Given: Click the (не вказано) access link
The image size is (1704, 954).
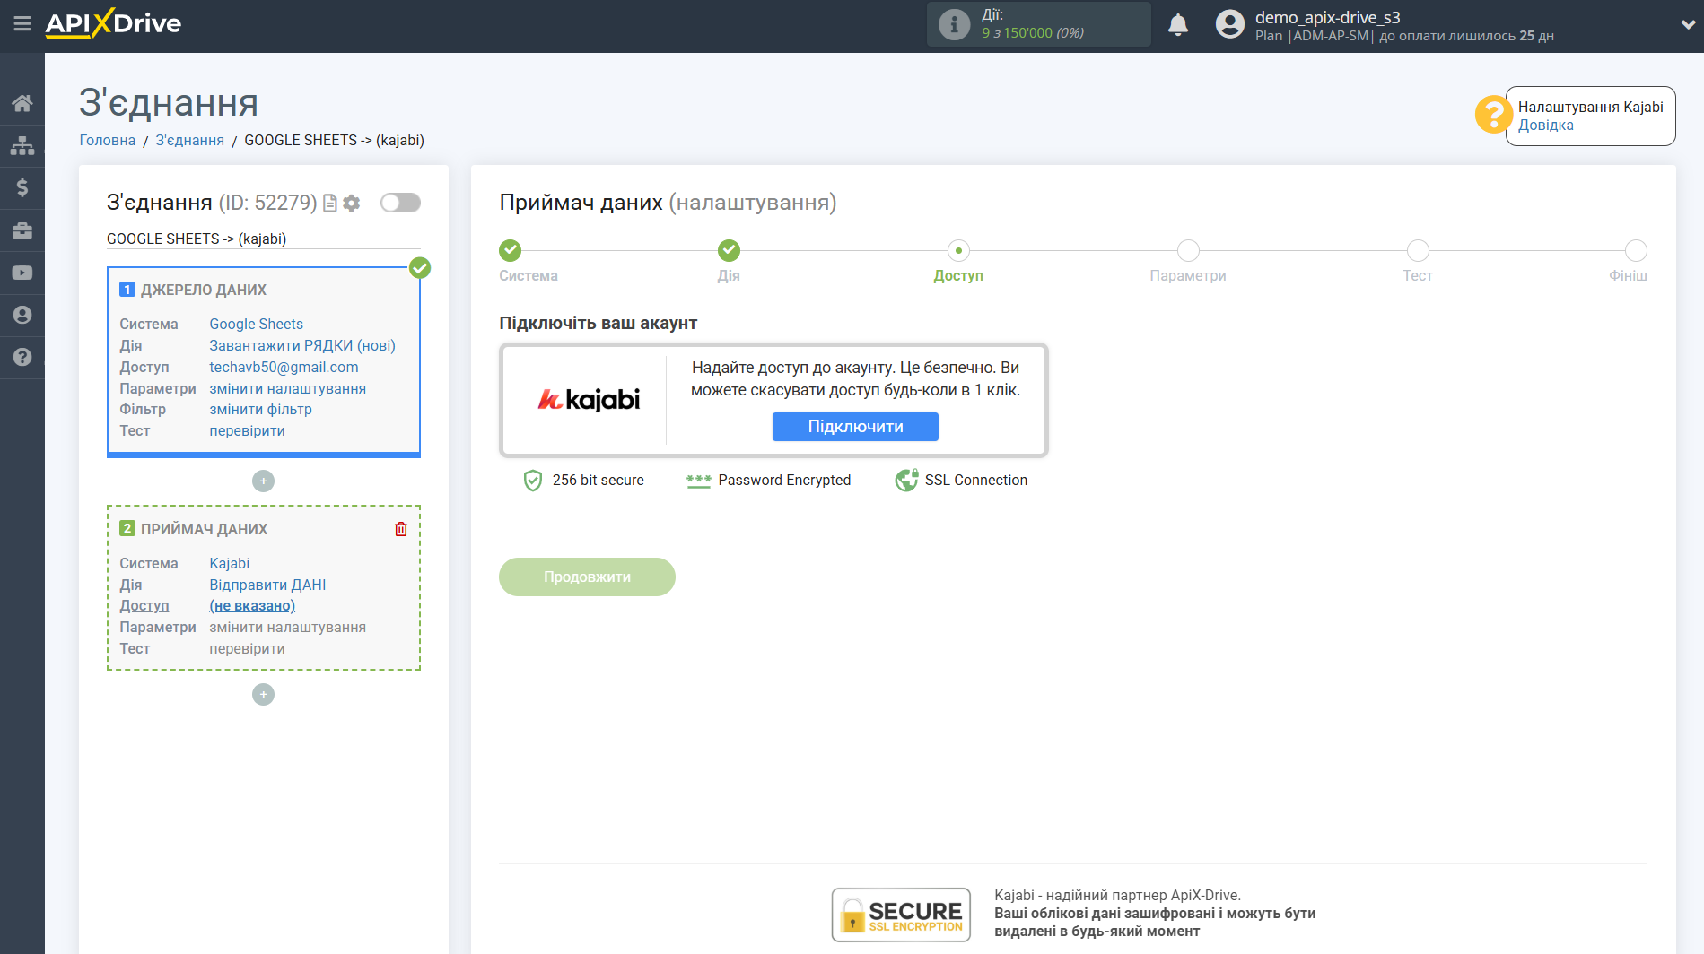Looking at the screenshot, I should point(252,606).
